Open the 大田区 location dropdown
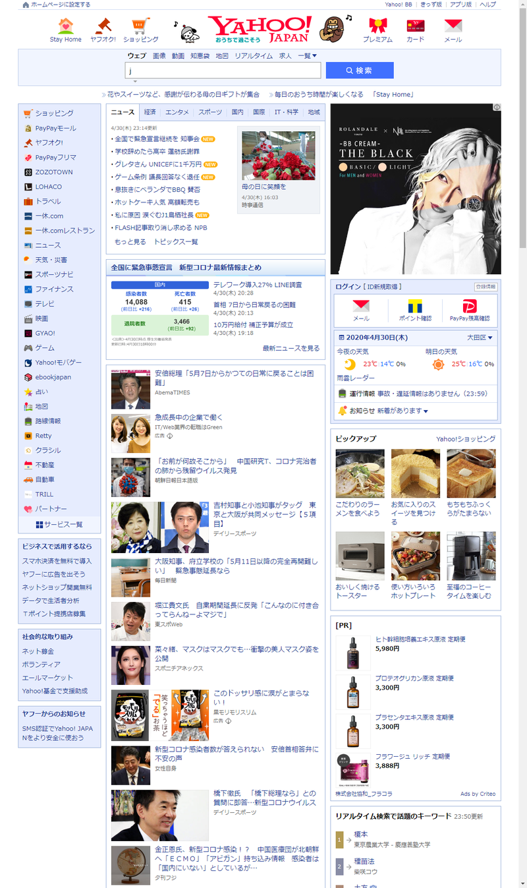 click(480, 337)
